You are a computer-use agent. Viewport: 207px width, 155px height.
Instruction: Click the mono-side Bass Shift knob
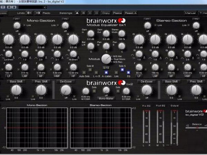[16, 90]
